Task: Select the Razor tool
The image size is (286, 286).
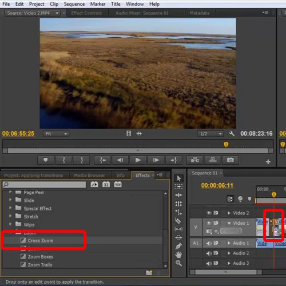Action: click(178, 221)
